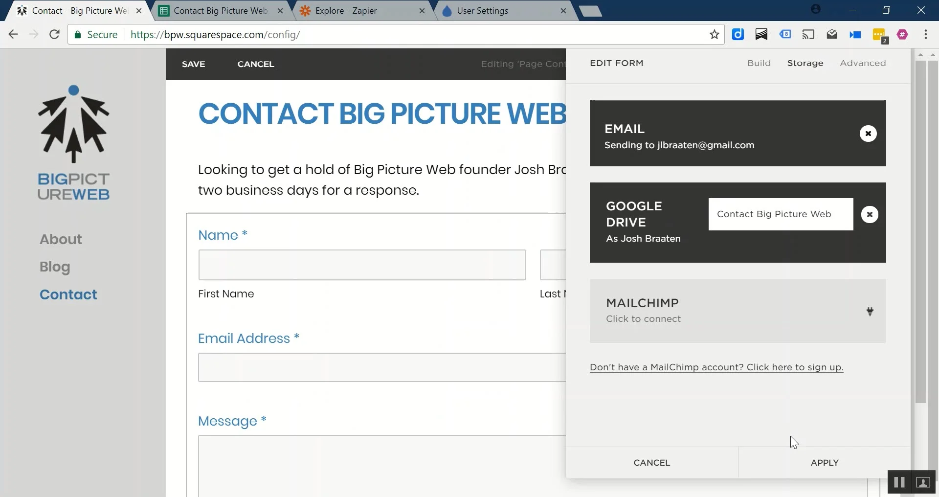Click APPLY to confirm form storage

(x=825, y=462)
